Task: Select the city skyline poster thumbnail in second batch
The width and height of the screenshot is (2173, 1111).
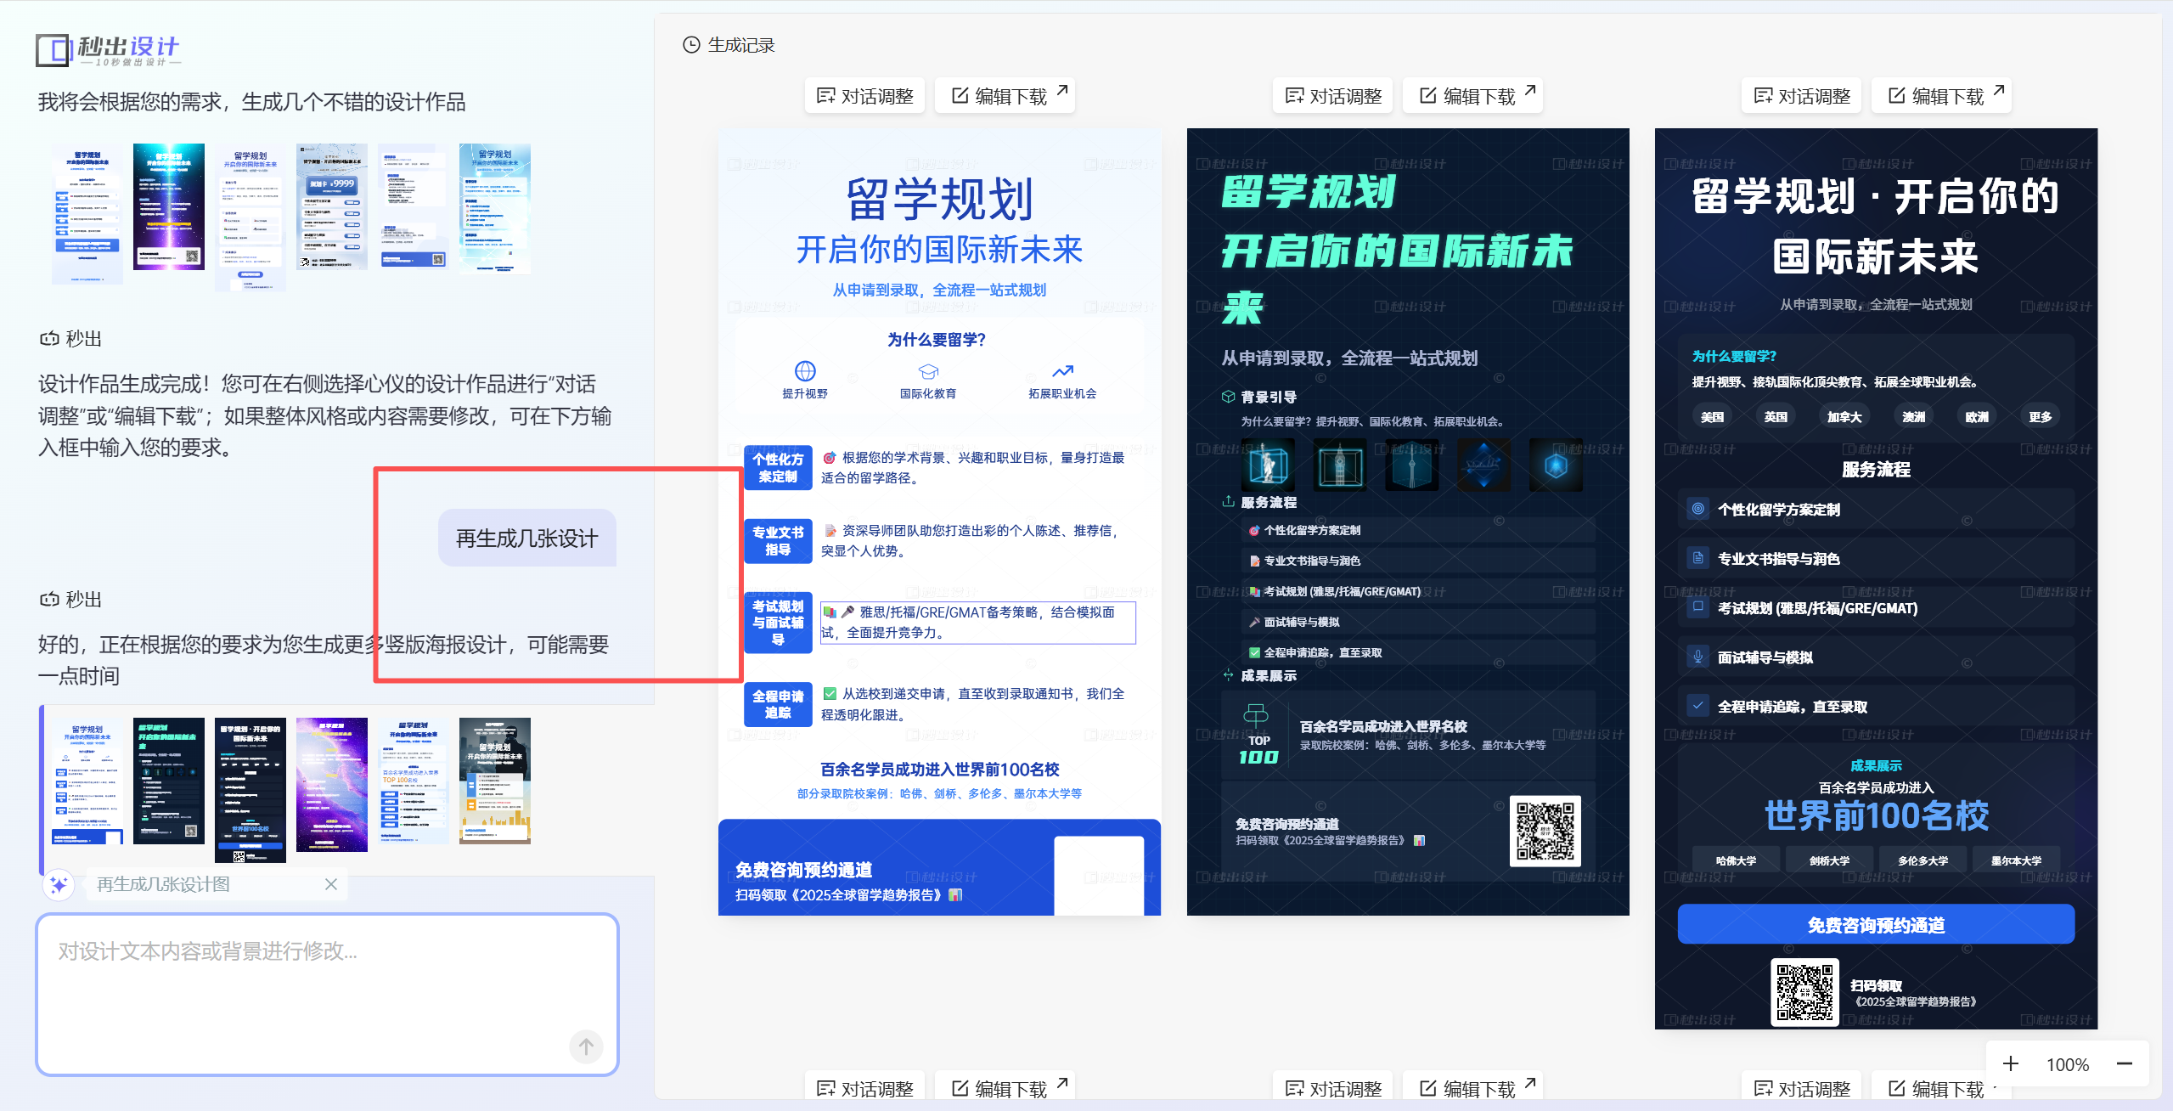Action: pyautogui.click(x=494, y=780)
